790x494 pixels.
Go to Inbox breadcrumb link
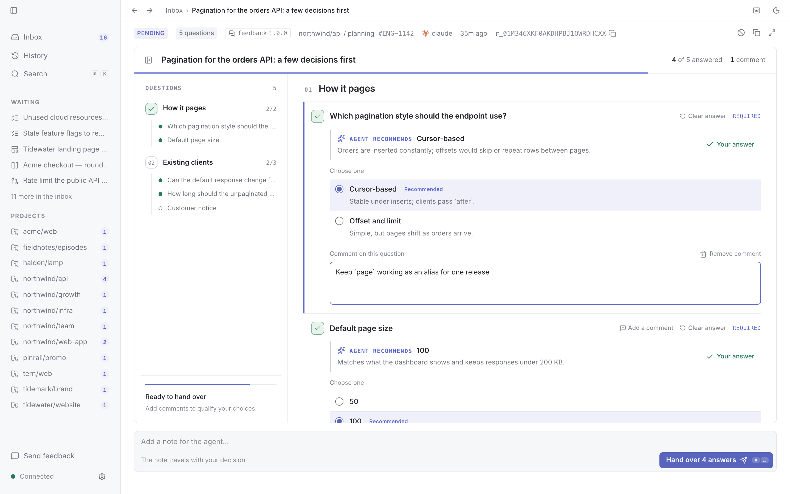click(174, 10)
